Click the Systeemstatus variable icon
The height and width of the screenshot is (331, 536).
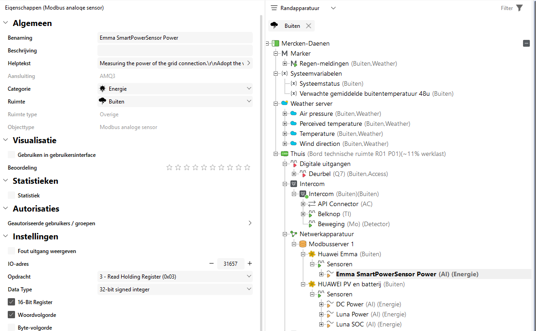click(x=294, y=83)
